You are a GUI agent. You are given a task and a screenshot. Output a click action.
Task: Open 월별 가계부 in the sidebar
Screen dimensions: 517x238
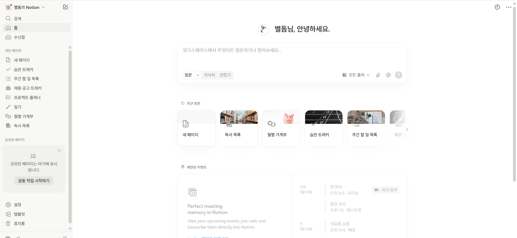36,116
